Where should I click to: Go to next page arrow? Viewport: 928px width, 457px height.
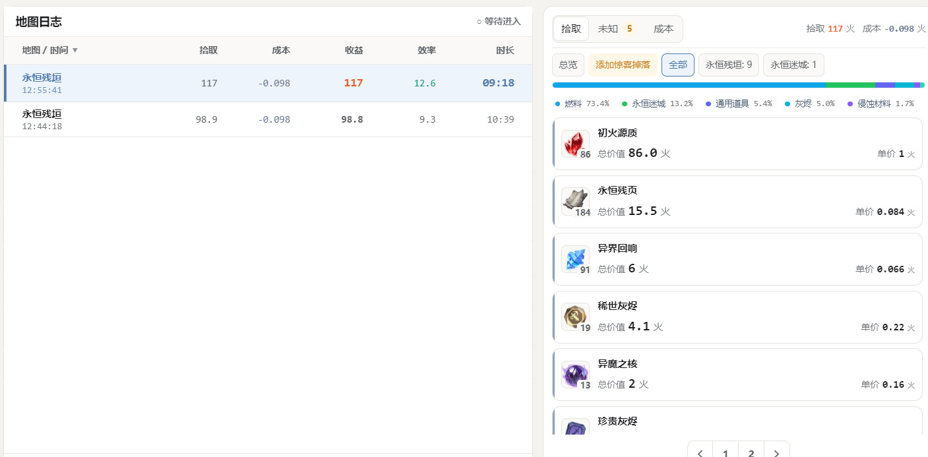click(x=777, y=453)
